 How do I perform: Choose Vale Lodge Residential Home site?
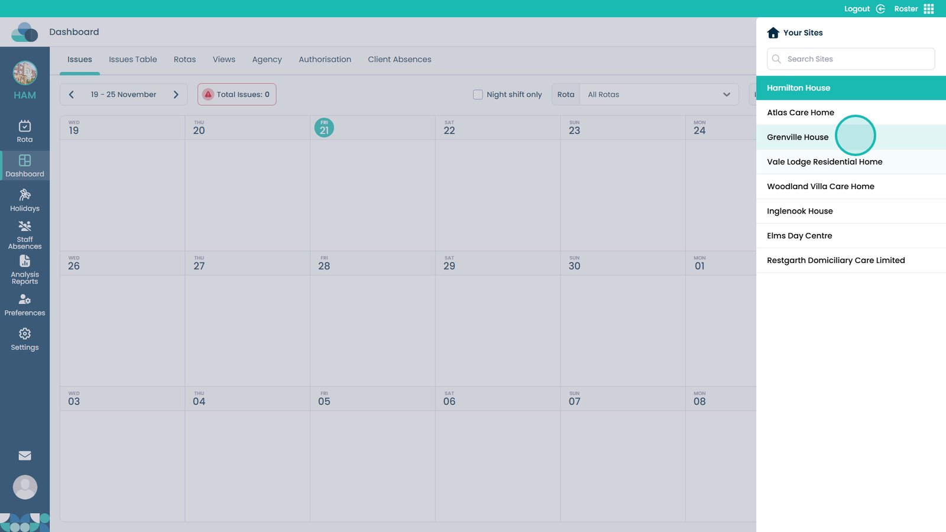click(x=851, y=162)
